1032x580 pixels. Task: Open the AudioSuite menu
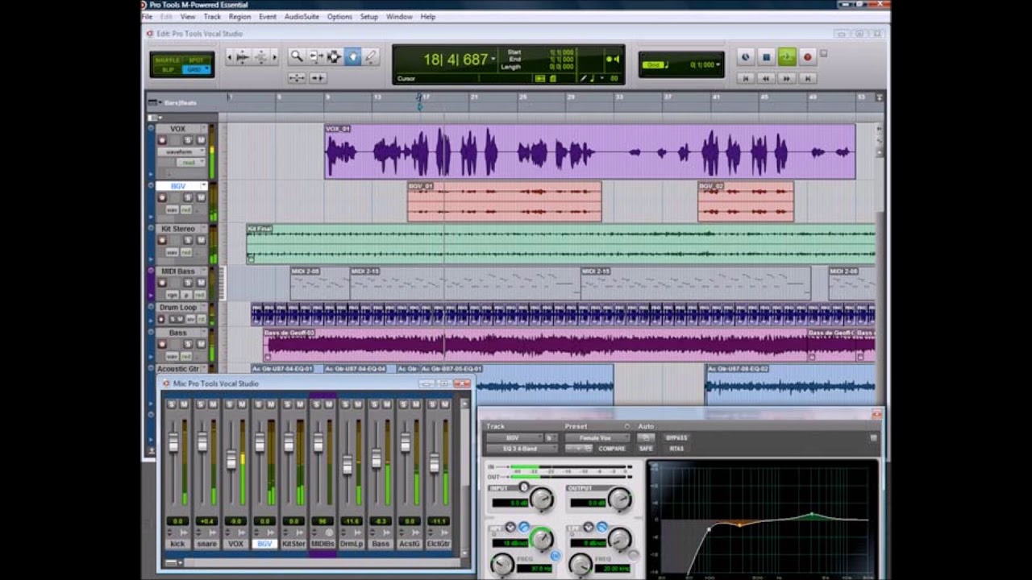click(x=302, y=17)
